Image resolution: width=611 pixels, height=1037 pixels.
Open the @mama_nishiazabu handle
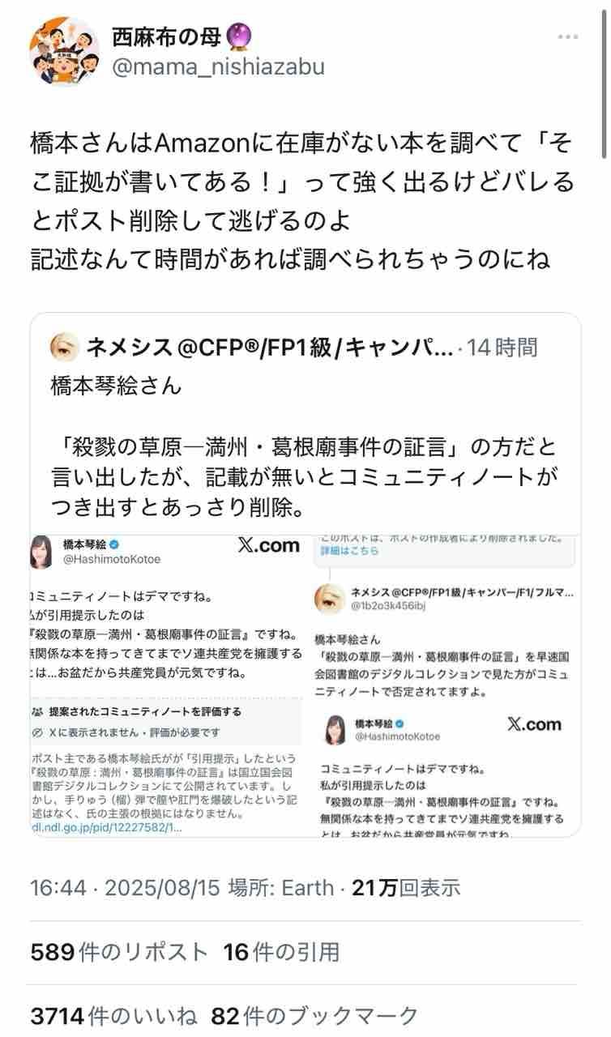(x=218, y=66)
